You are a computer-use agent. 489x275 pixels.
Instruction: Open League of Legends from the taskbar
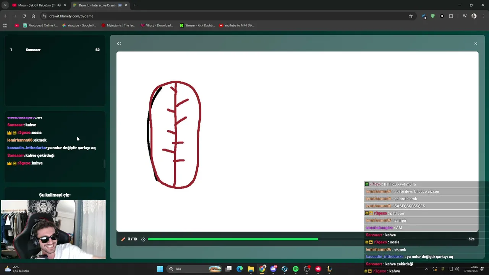[329, 269]
